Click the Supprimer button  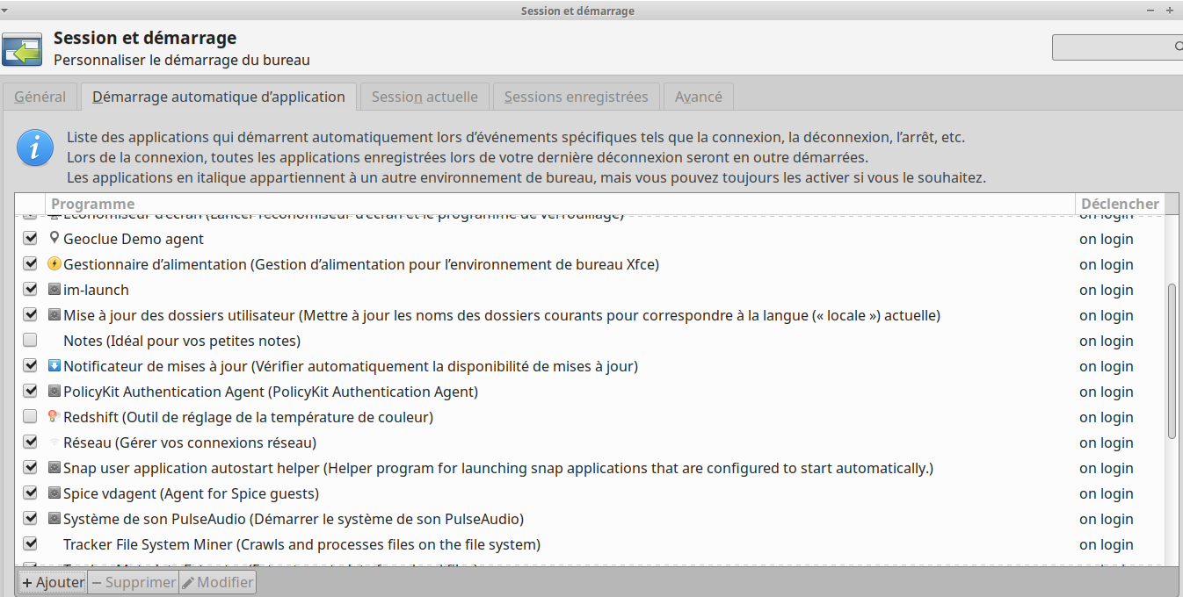134,582
